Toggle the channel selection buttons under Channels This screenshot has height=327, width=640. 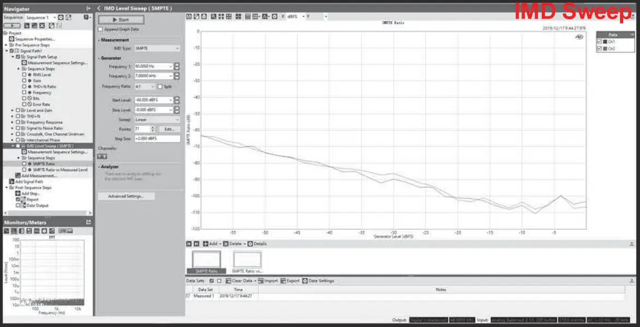point(102,156)
